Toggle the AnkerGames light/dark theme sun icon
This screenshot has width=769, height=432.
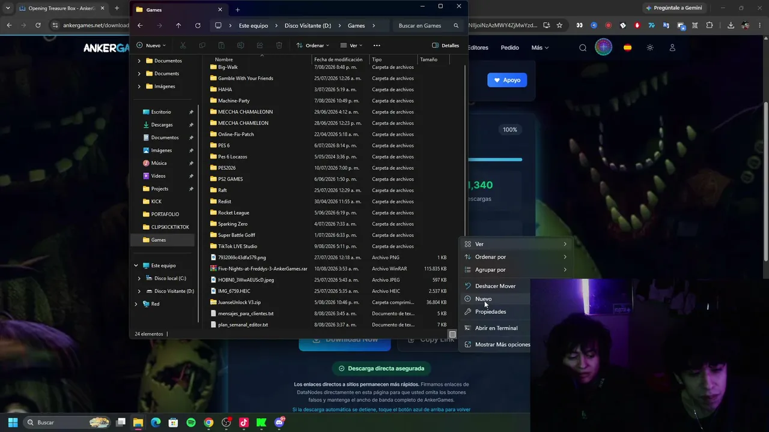click(x=650, y=48)
